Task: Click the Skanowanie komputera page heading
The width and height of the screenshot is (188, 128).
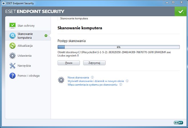Action: [x=80, y=28]
